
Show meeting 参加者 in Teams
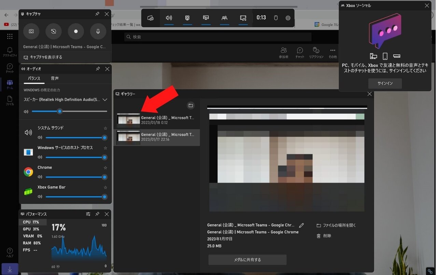point(283,53)
